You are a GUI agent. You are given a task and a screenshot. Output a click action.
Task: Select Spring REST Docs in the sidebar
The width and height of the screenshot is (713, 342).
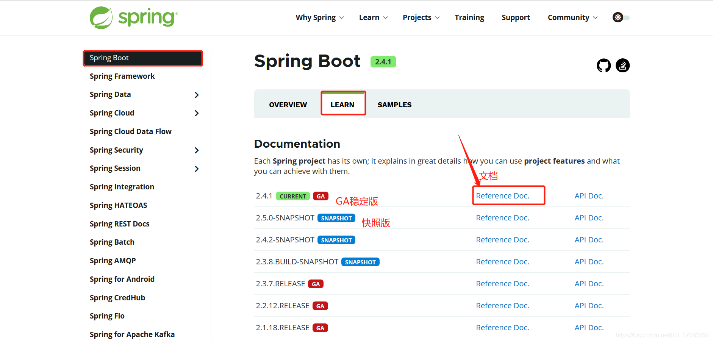pyautogui.click(x=119, y=224)
